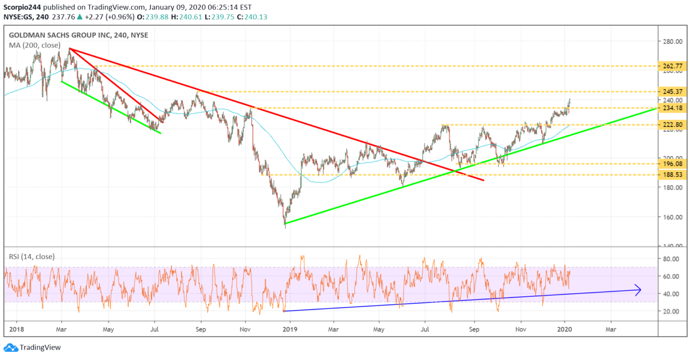691x358 pixels.
Task: Click the RSI (14, close) indicator label
Action: (x=31, y=256)
